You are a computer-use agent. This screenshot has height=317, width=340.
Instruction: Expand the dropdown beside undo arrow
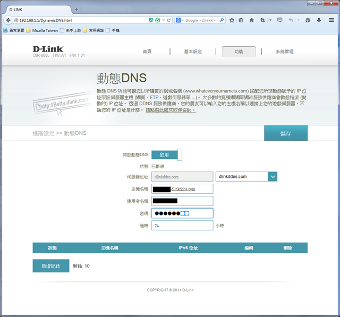click(299, 20)
